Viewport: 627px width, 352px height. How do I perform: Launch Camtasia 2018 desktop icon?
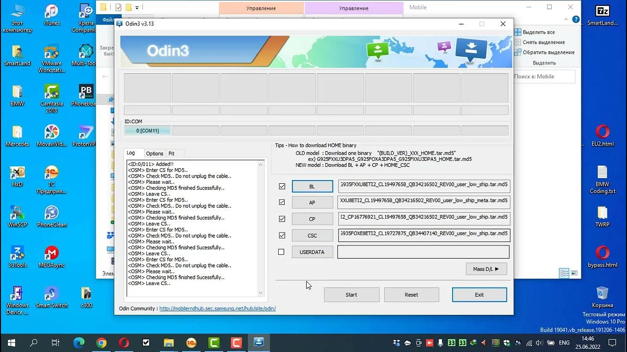(51, 99)
